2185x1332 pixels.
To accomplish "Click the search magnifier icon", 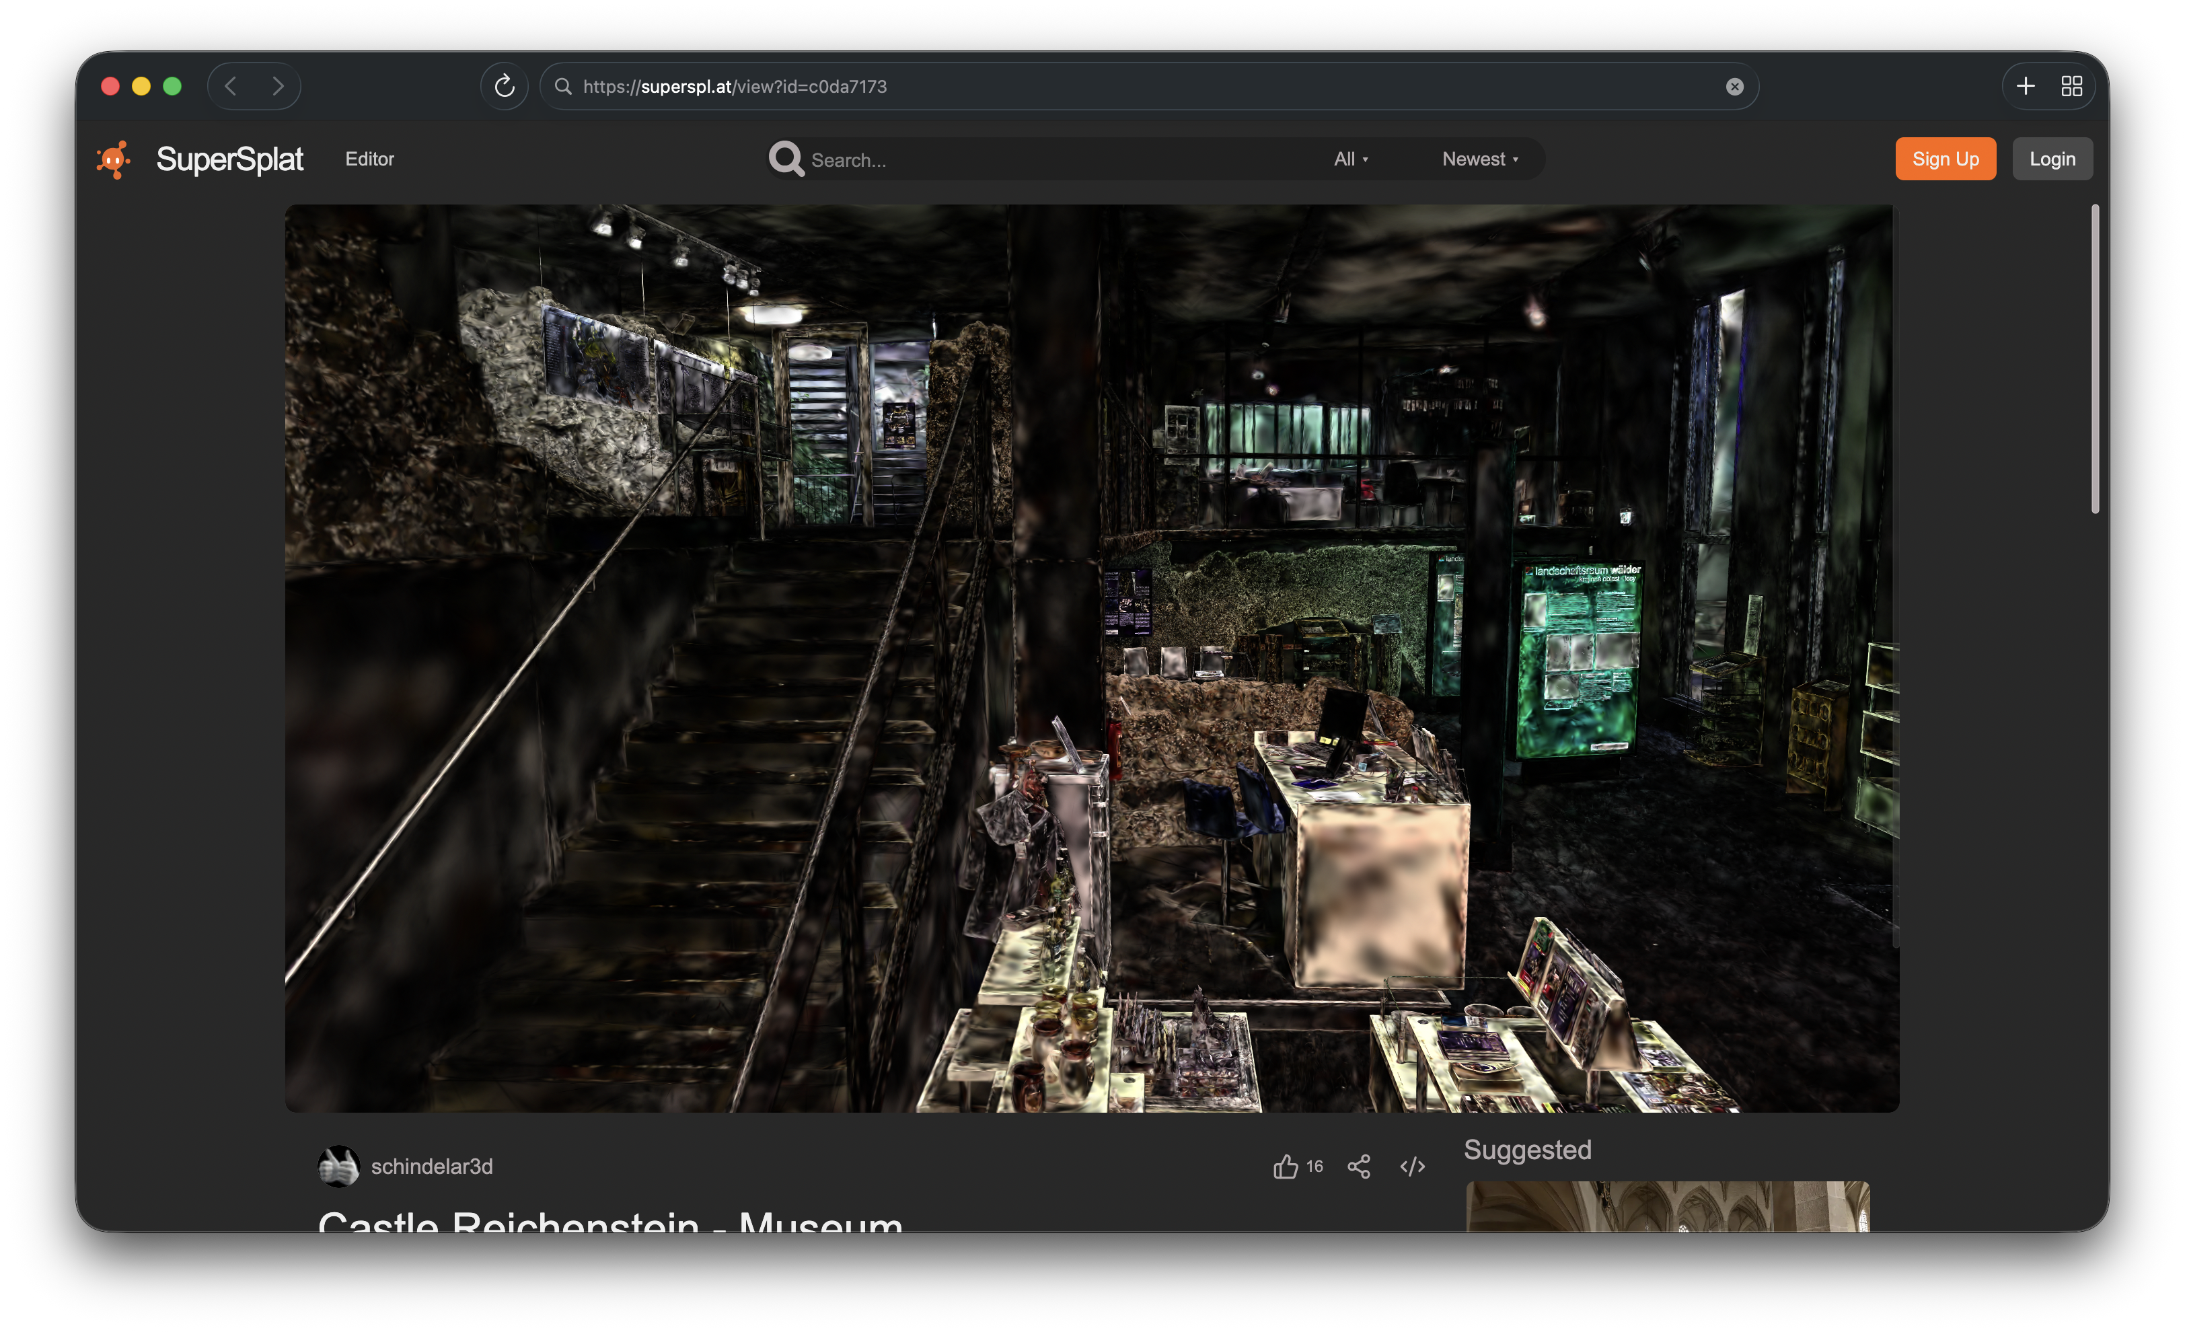I will click(786, 159).
